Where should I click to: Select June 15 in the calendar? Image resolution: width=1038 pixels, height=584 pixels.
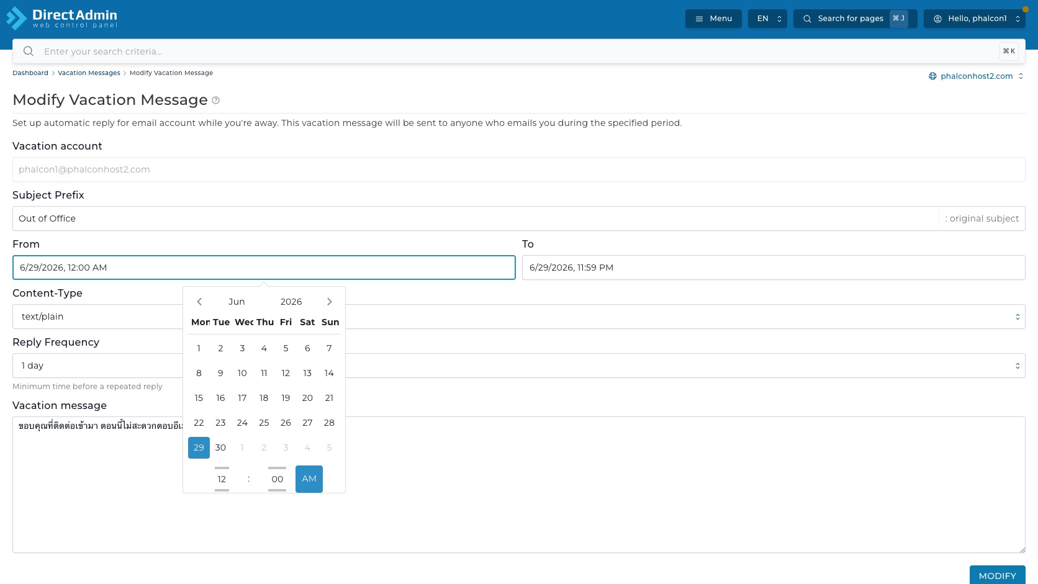click(x=199, y=398)
